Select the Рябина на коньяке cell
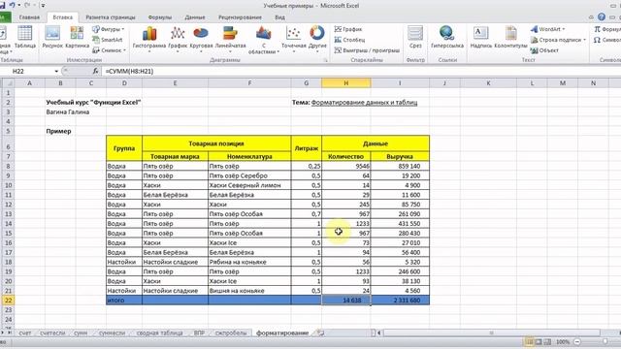 249,262
